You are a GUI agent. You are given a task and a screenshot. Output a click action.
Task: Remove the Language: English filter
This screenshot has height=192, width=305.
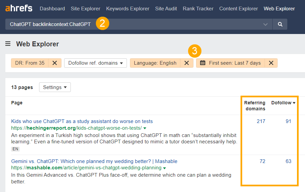[186, 63]
